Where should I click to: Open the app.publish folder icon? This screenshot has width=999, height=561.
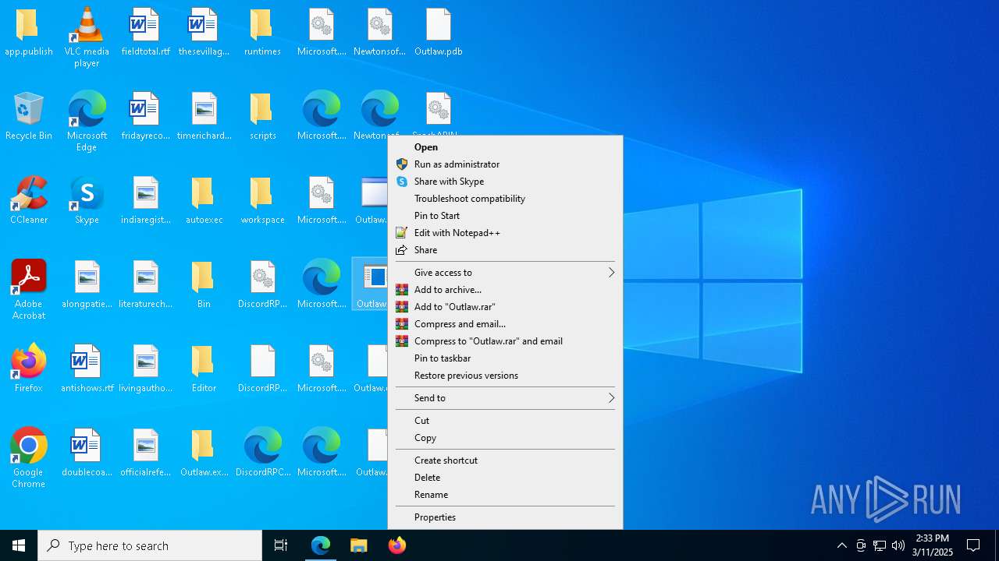coord(28,25)
